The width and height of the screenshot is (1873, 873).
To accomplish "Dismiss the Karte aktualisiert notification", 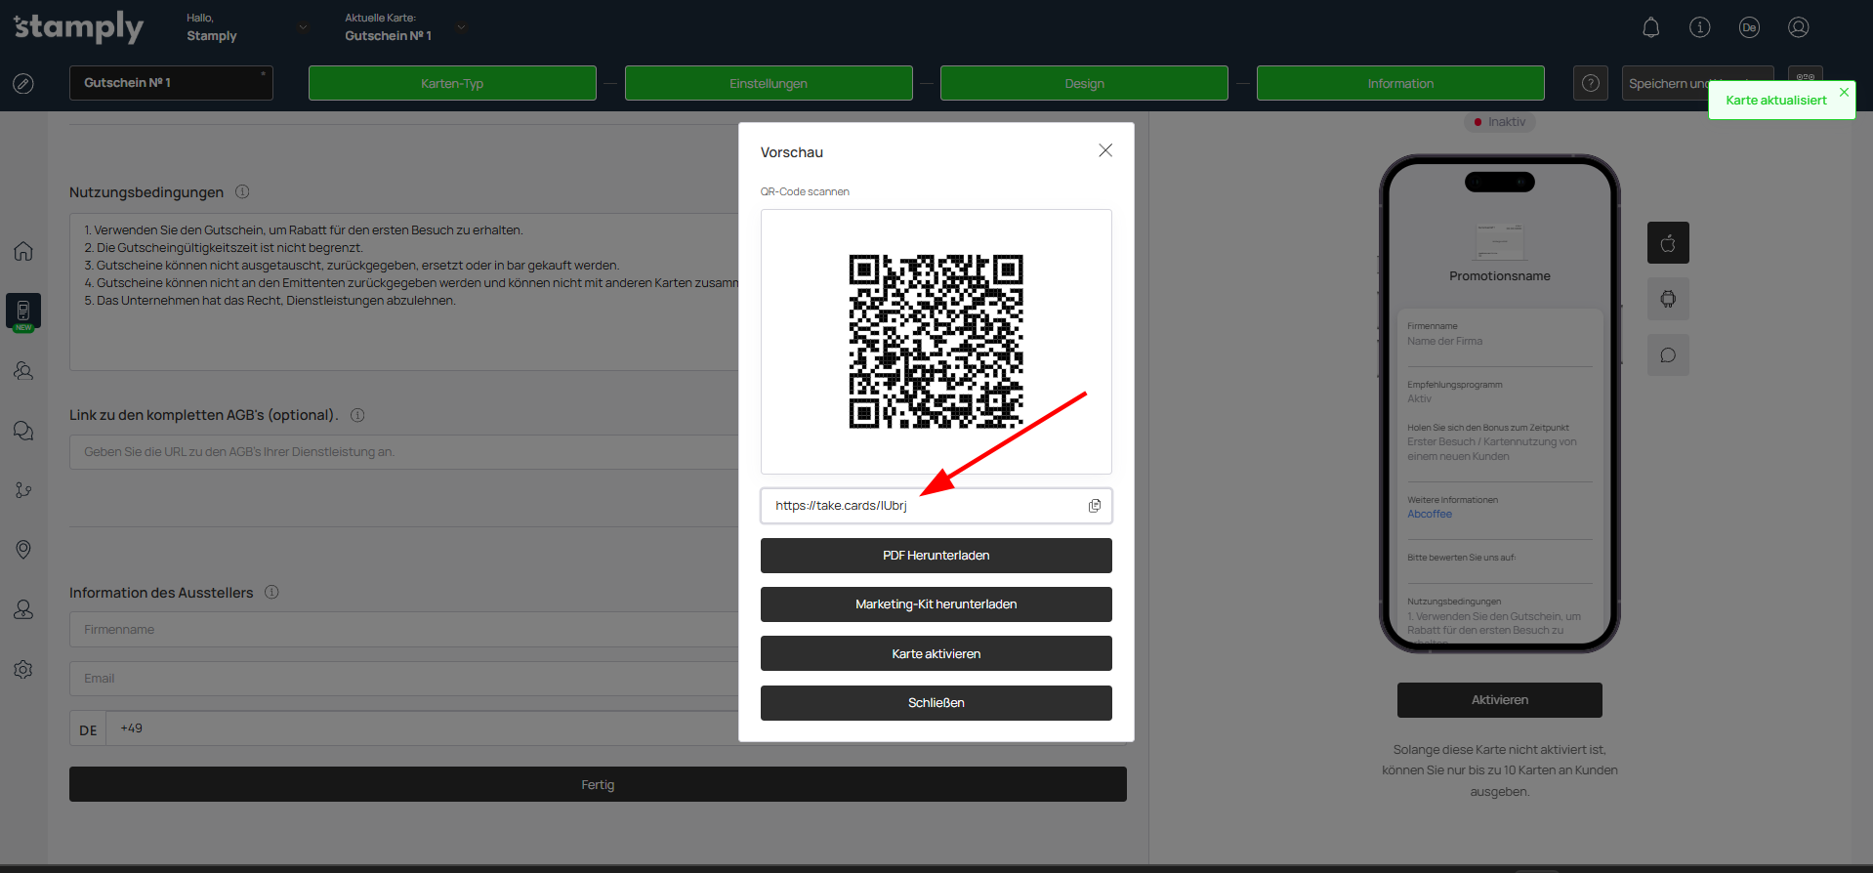I will click(1844, 93).
